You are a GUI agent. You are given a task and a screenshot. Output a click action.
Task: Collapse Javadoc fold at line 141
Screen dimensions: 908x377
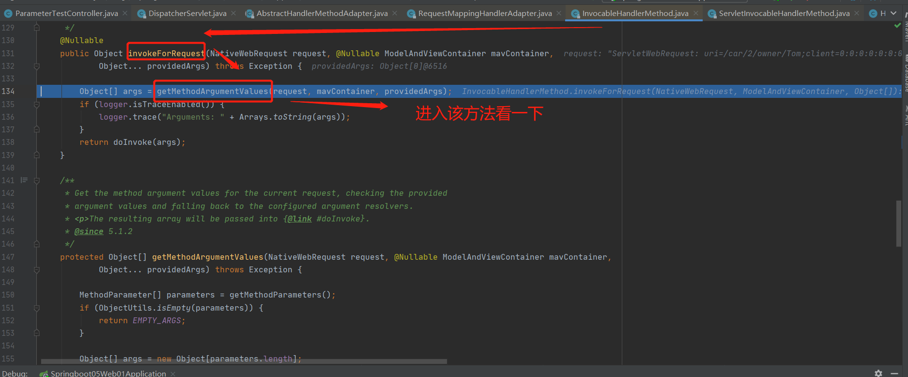(37, 180)
